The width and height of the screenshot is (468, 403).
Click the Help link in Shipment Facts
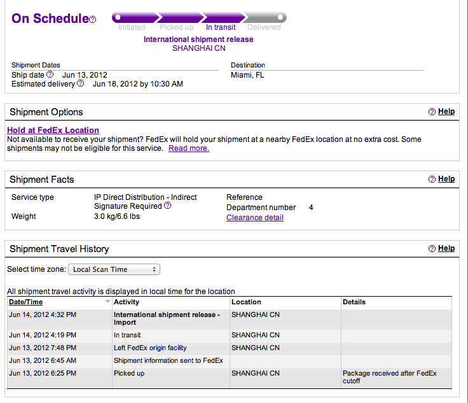(446, 179)
